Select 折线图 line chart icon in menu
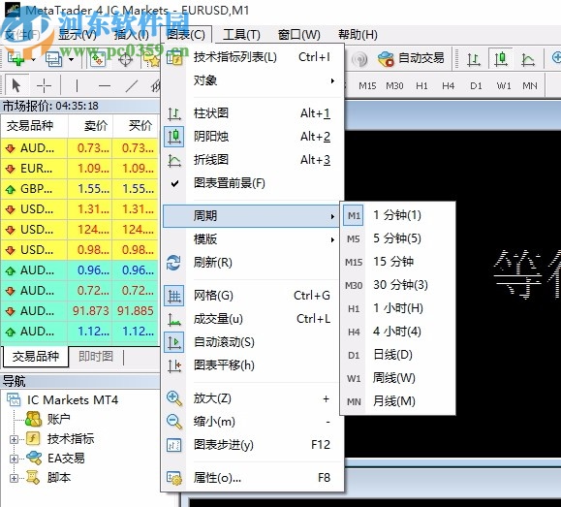Viewport: 561px width, 507px height. click(x=174, y=160)
